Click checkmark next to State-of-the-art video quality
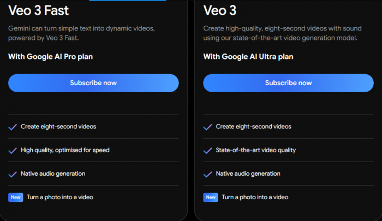The height and width of the screenshot is (221, 382). [x=207, y=151]
